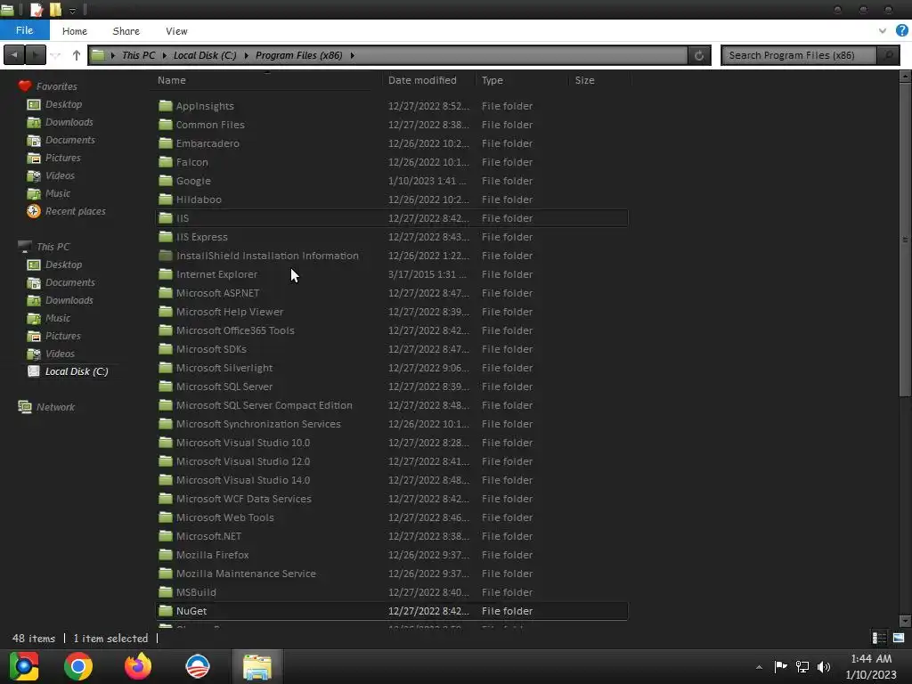Select the Microsoft Silverlight folder name

pyautogui.click(x=224, y=368)
